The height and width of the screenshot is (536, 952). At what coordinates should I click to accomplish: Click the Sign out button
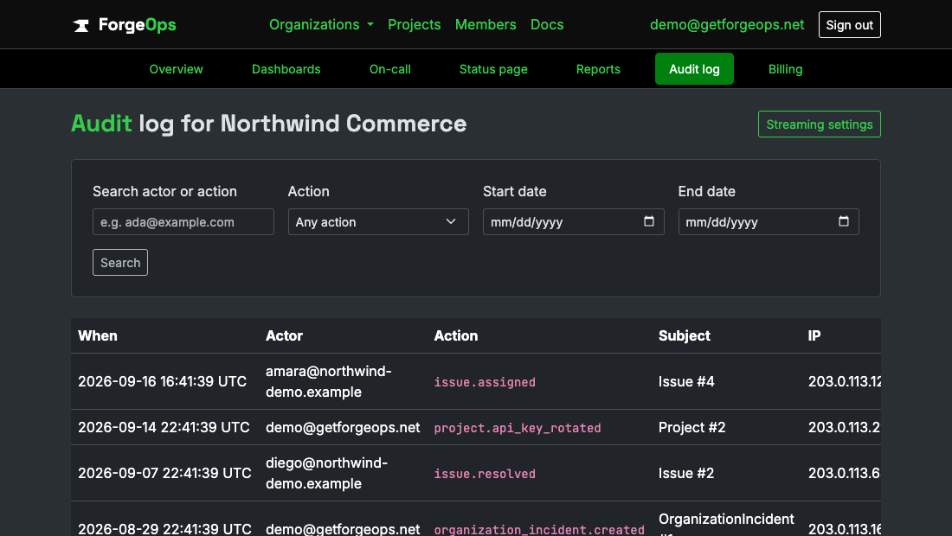[849, 25]
